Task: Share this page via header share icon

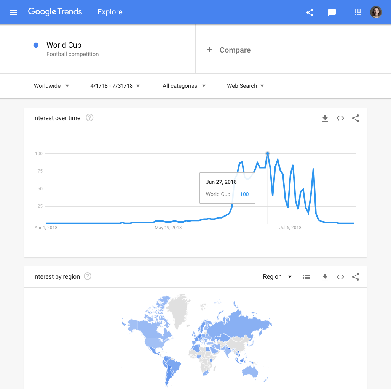Action: pyautogui.click(x=310, y=12)
